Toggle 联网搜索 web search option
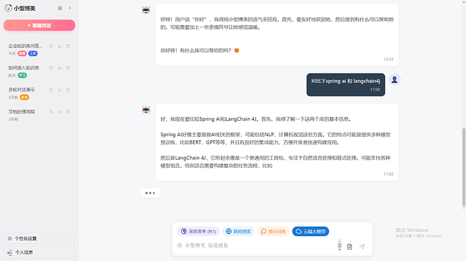The height and width of the screenshot is (261, 466). coord(238,231)
